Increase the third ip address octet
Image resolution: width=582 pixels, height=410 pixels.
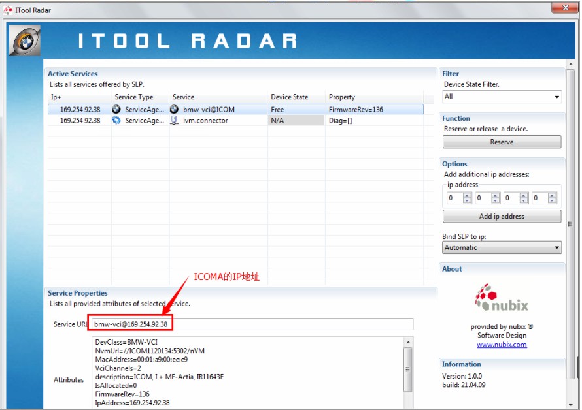(524, 195)
